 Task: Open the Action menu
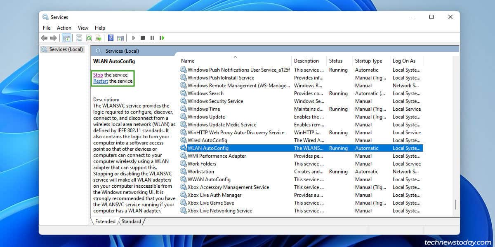point(64,28)
